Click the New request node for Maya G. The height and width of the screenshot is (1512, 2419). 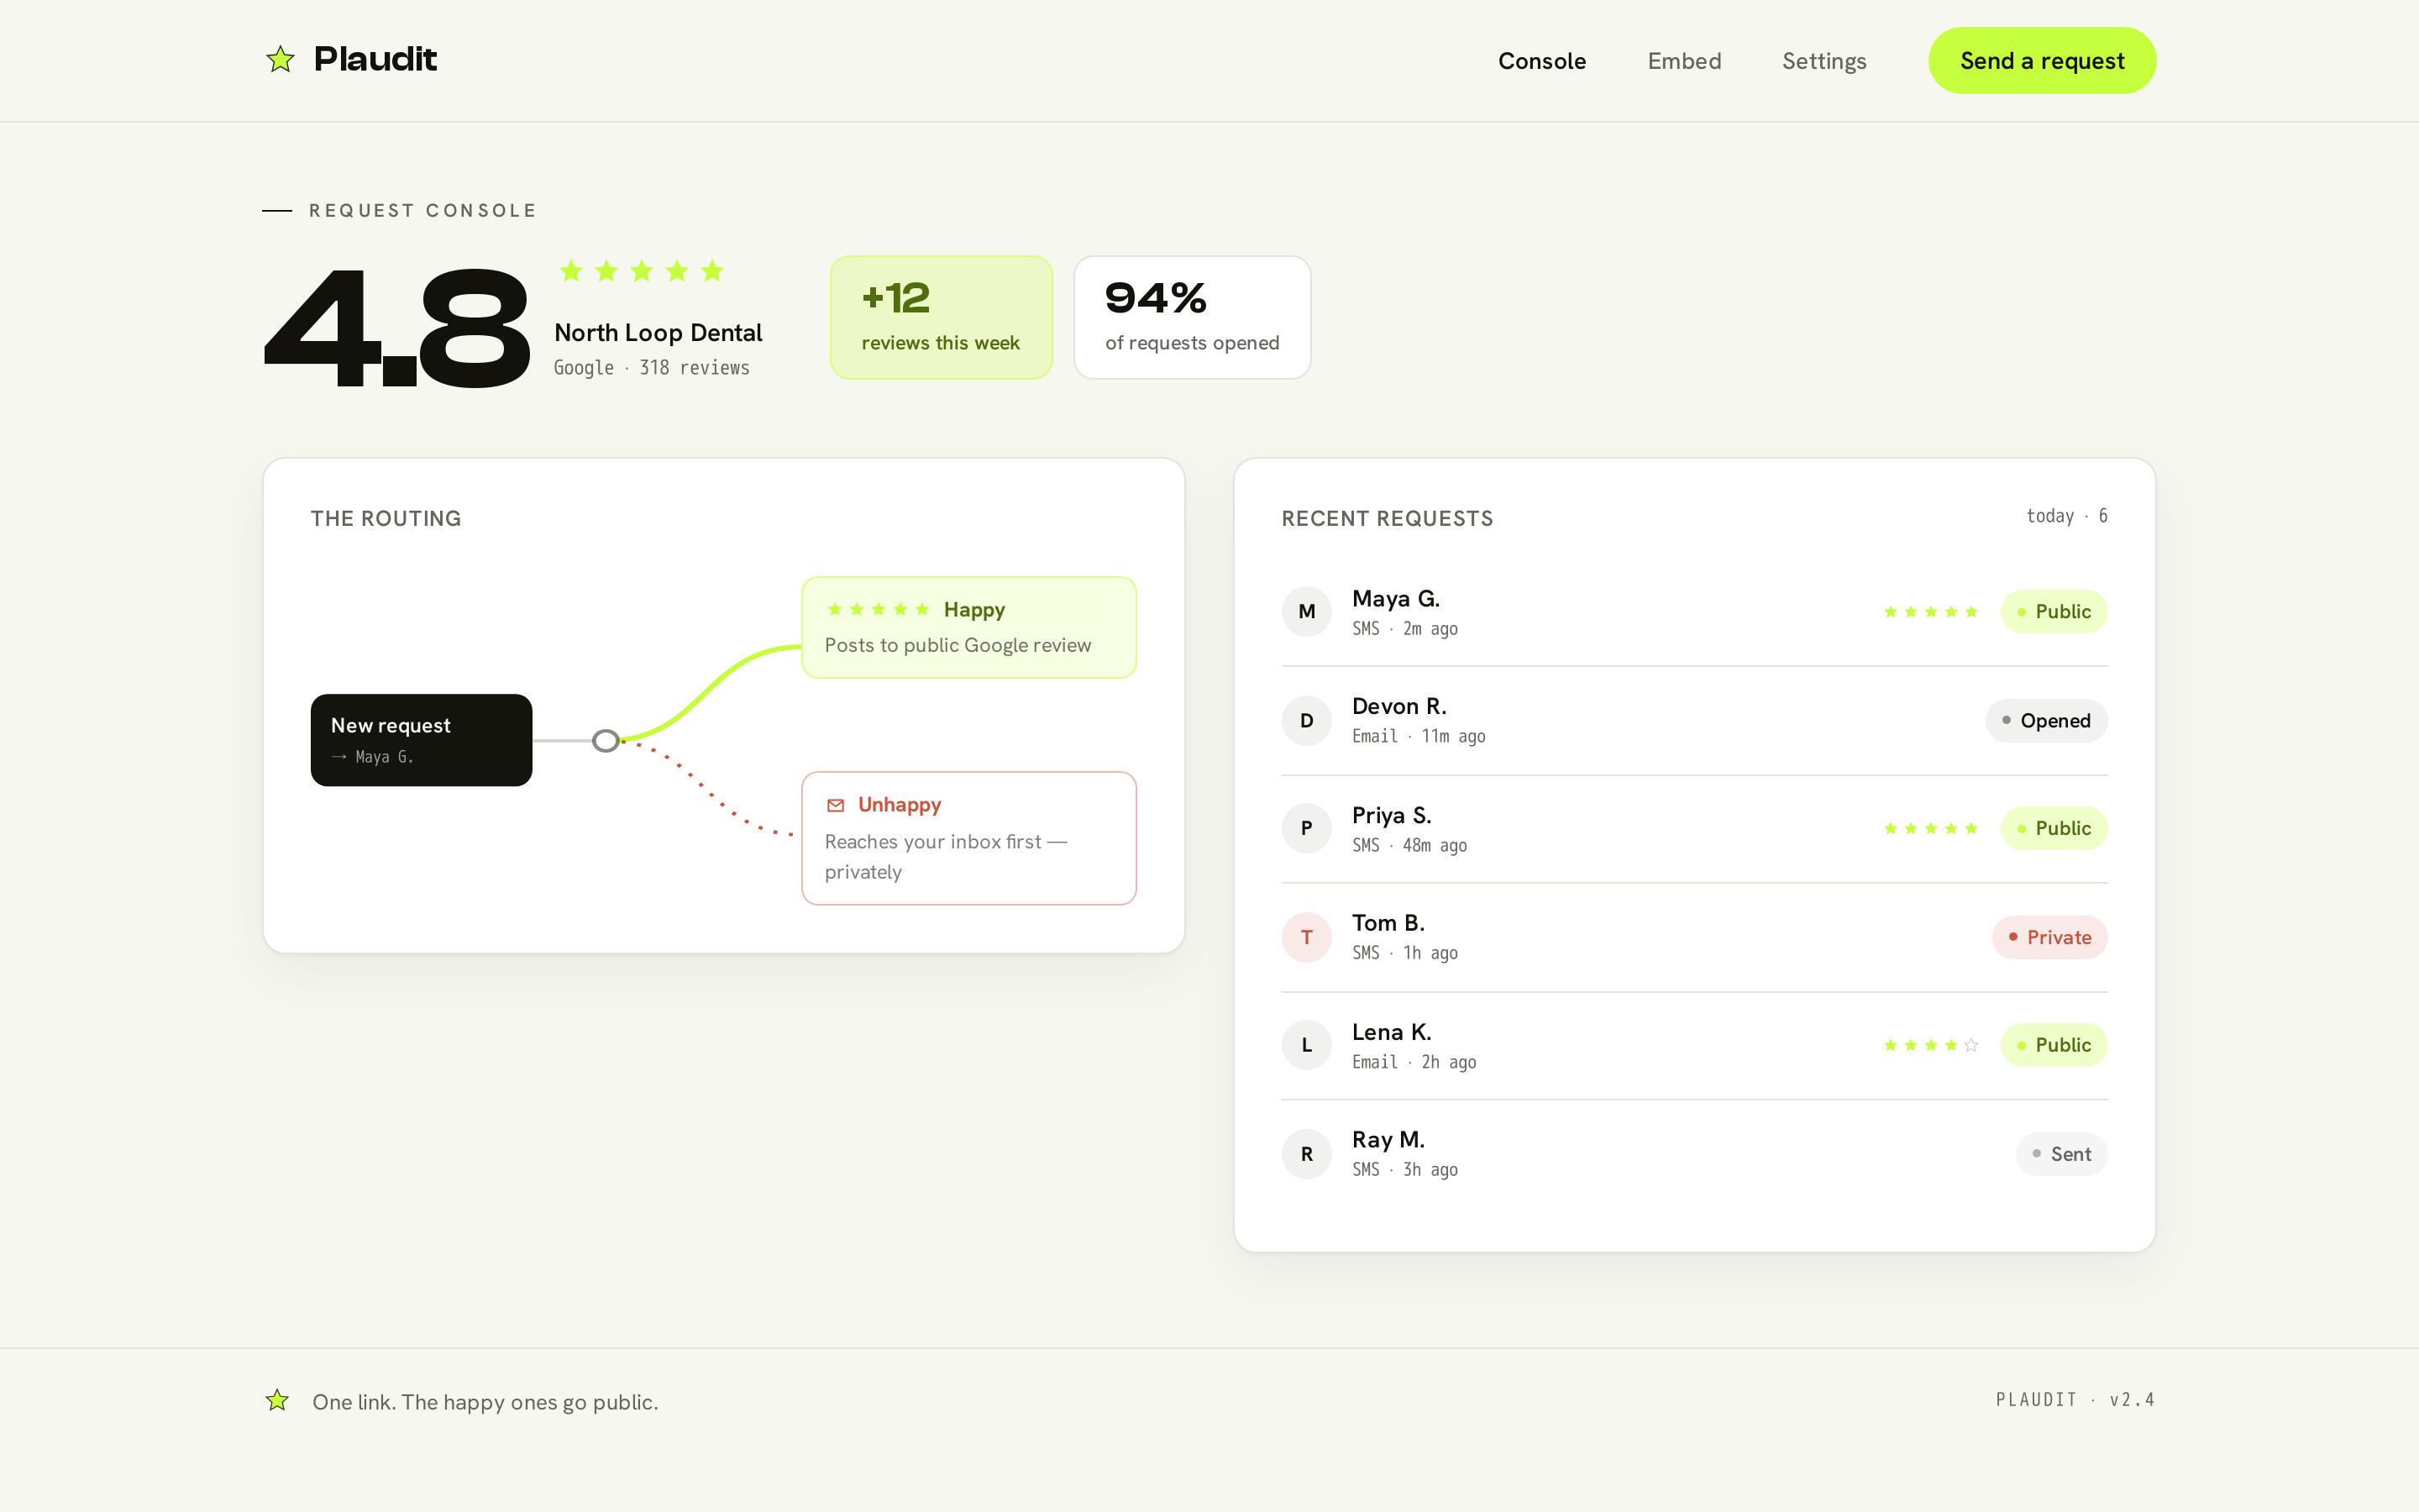pos(421,740)
